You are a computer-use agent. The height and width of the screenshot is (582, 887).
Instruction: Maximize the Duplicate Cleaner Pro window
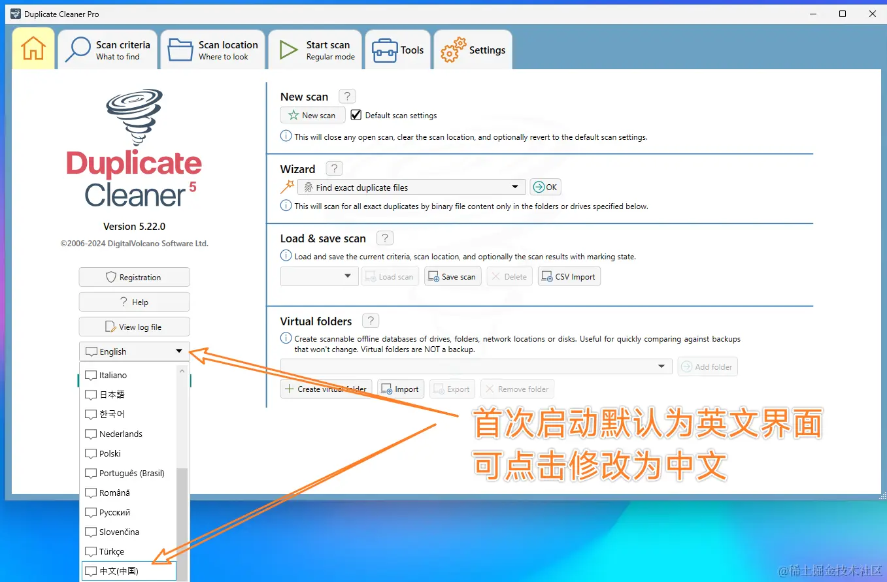click(x=843, y=14)
